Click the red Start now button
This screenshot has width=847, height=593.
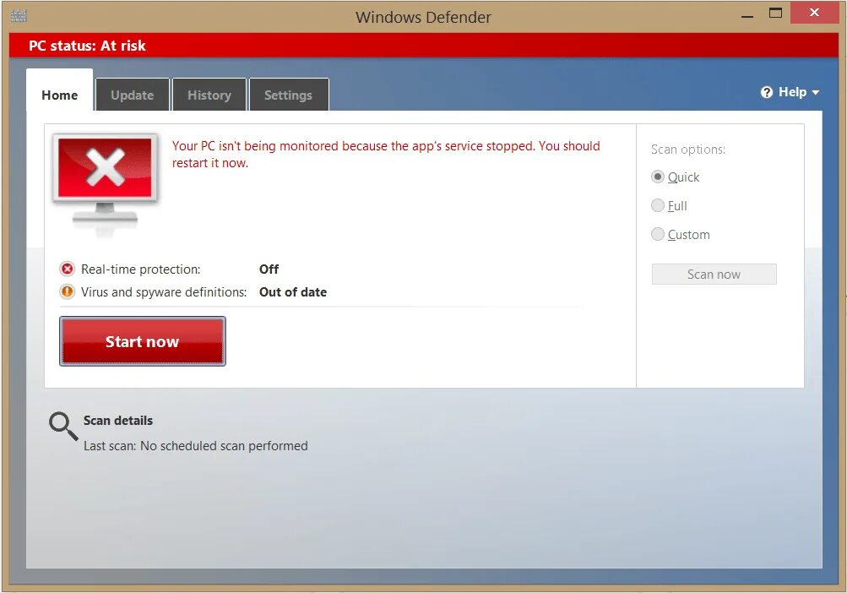tap(143, 341)
